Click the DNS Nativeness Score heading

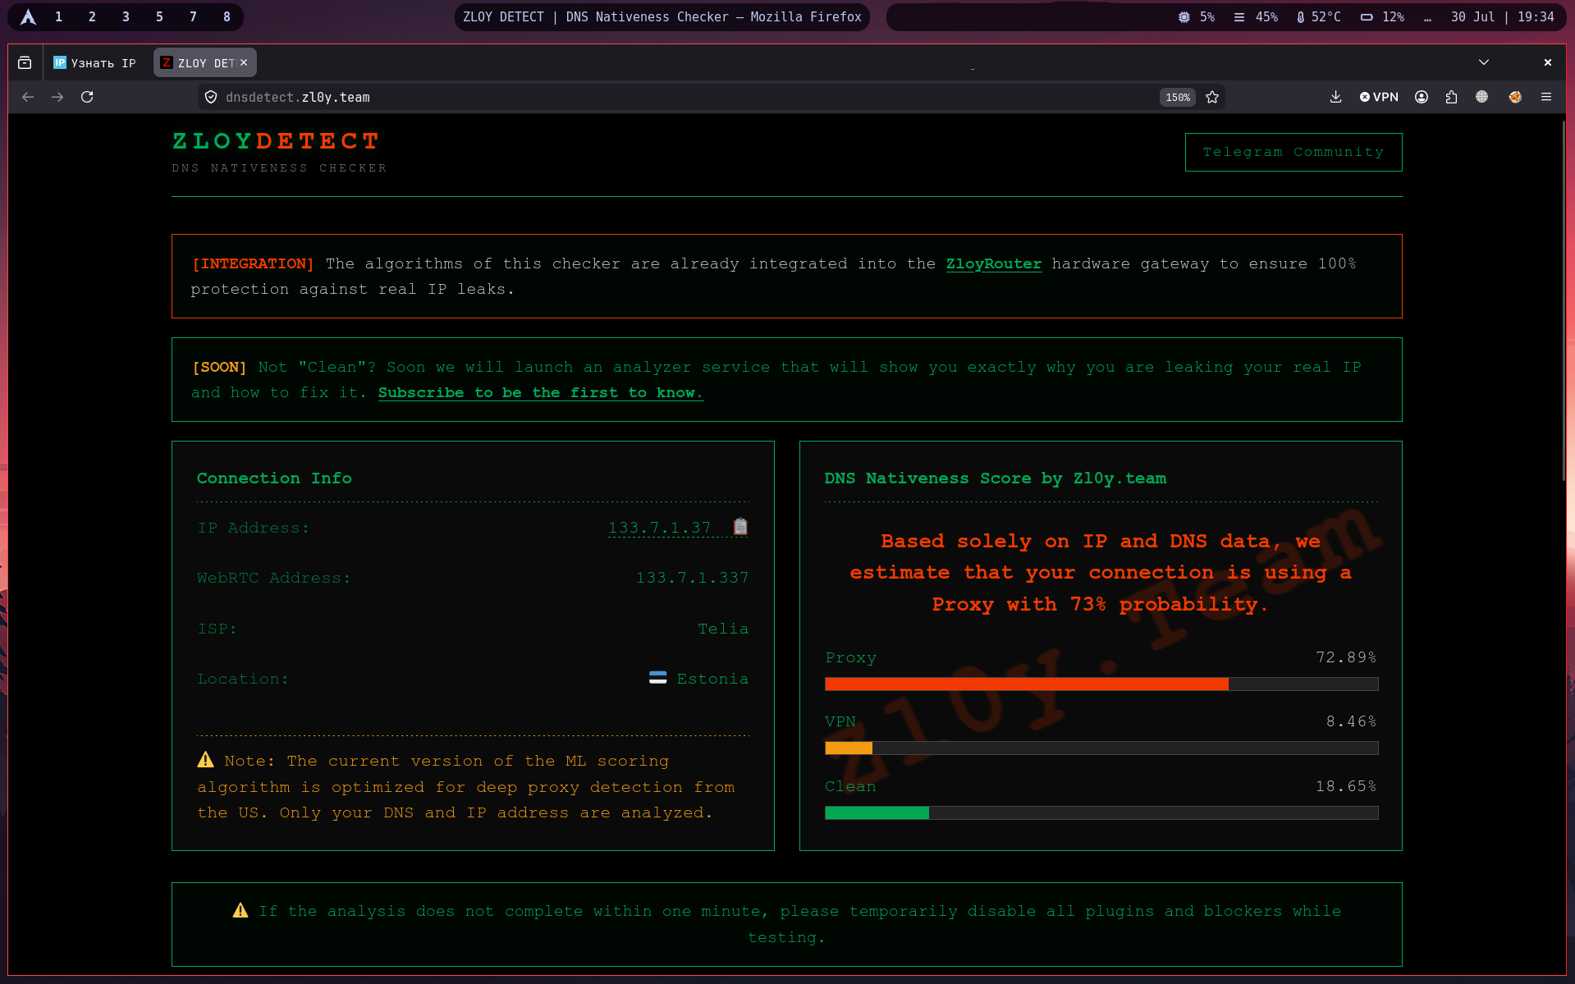(995, 478)
